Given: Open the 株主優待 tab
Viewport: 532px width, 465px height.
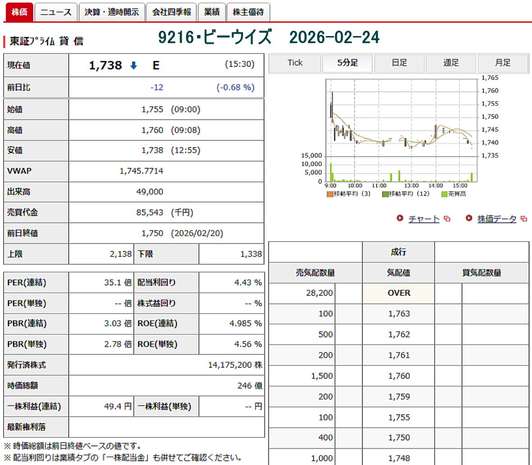Looking at the screenshot, I should (248, 12).
